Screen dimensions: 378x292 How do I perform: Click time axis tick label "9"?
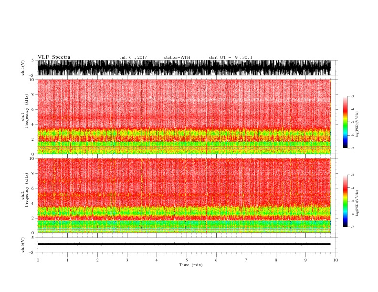point(305,260)
